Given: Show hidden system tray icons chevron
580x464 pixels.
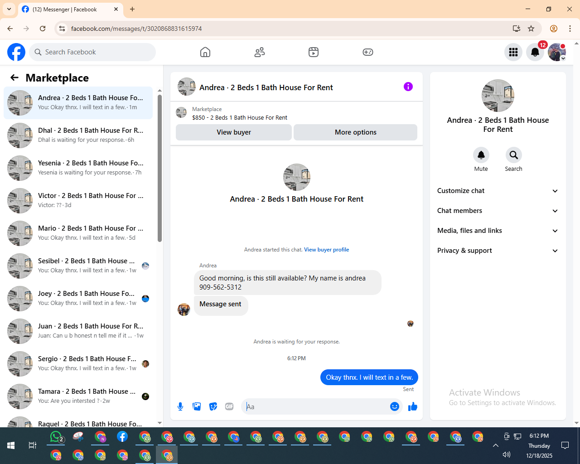Looking at the screenshot, I should click(x=496, y=445).
